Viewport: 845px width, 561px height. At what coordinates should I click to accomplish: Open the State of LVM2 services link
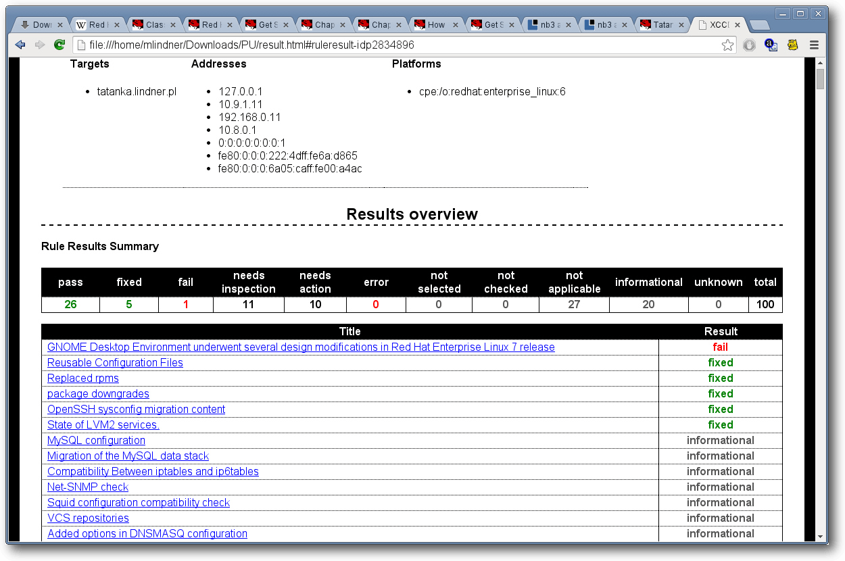pyautogui.click(x=103, y=425)
